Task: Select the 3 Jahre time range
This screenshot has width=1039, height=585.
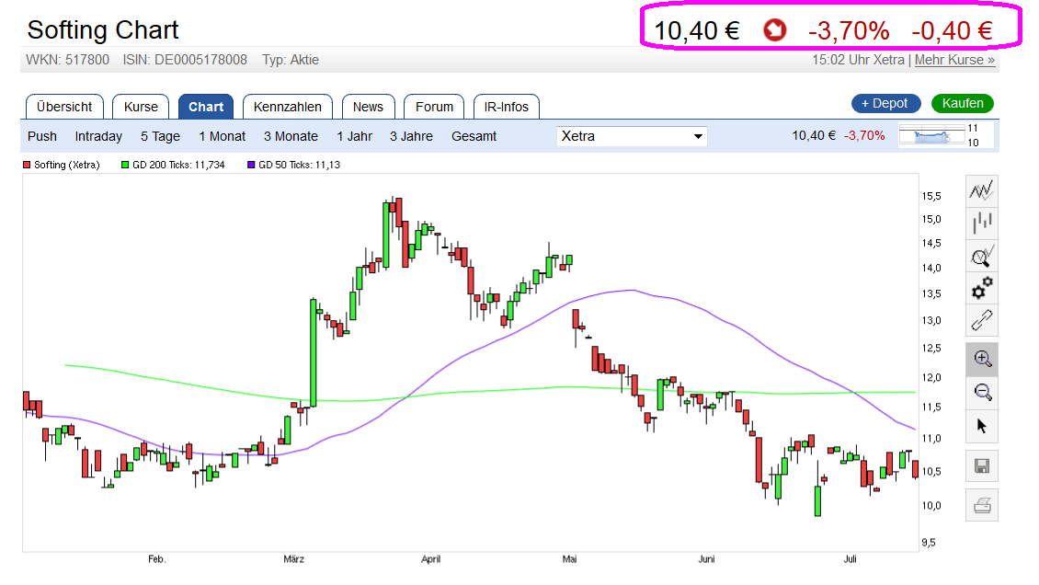Action: pos(411,136)
